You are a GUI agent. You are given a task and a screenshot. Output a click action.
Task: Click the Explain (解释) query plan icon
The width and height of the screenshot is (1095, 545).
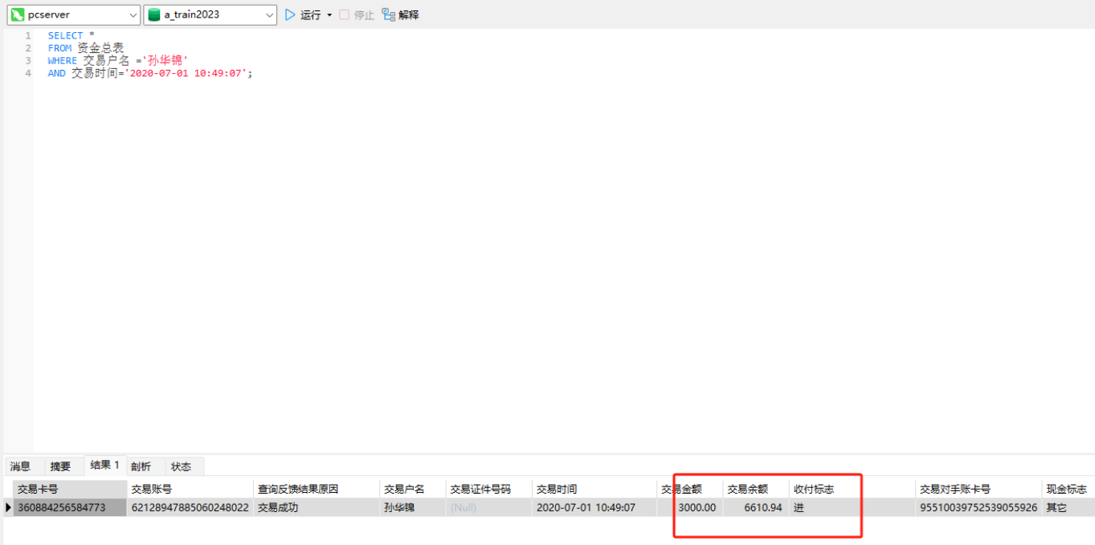pos(389,14)
